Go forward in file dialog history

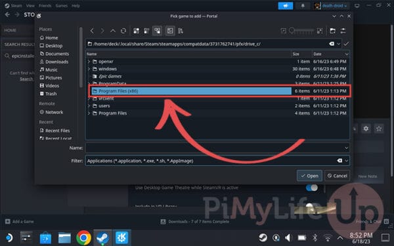[x=102, y=31]
